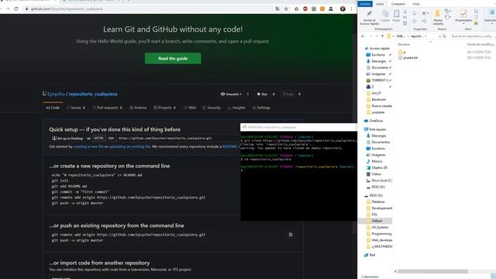Select Red network in Explorer sidebar
The width and height of the screenshot is (496, 279).
pyautogui.click(x=370, y=255)
